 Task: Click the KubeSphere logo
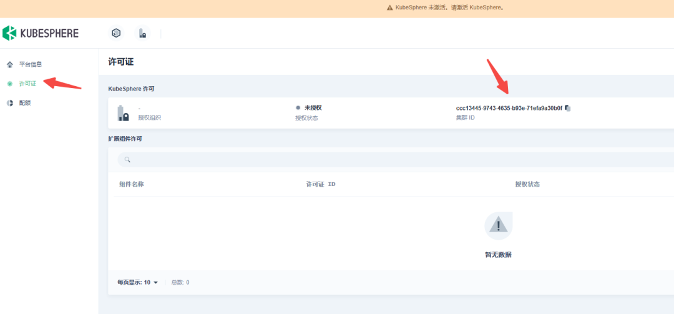(41, 33)
